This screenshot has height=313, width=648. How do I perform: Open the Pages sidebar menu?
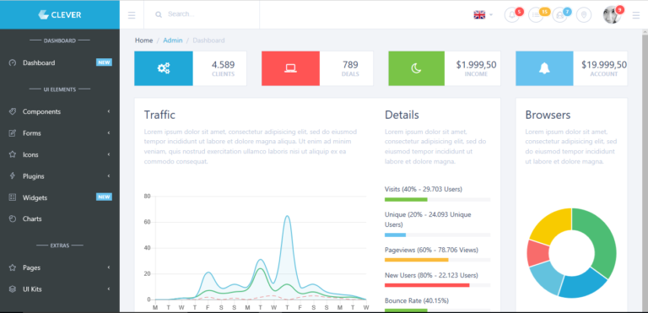[x=60, y=267]
